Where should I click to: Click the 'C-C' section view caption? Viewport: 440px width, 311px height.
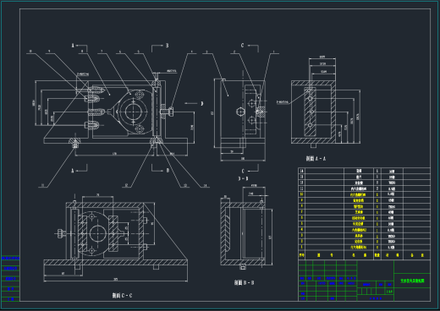(122, 295)
